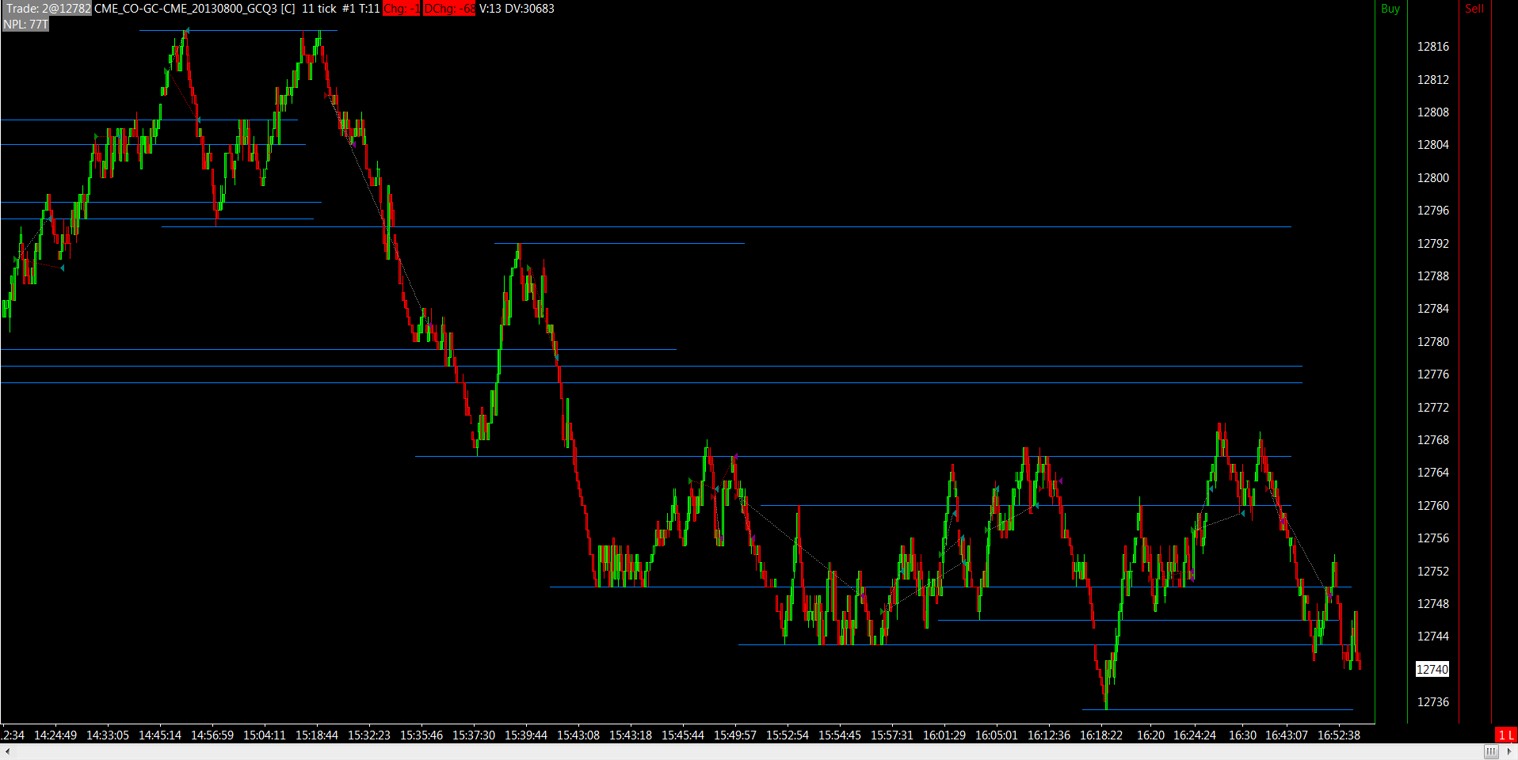The width and height of the screenshot is (1518, 760).
Task: Click the 14:45:14 time axis label
Action: (x=160, y=735)
